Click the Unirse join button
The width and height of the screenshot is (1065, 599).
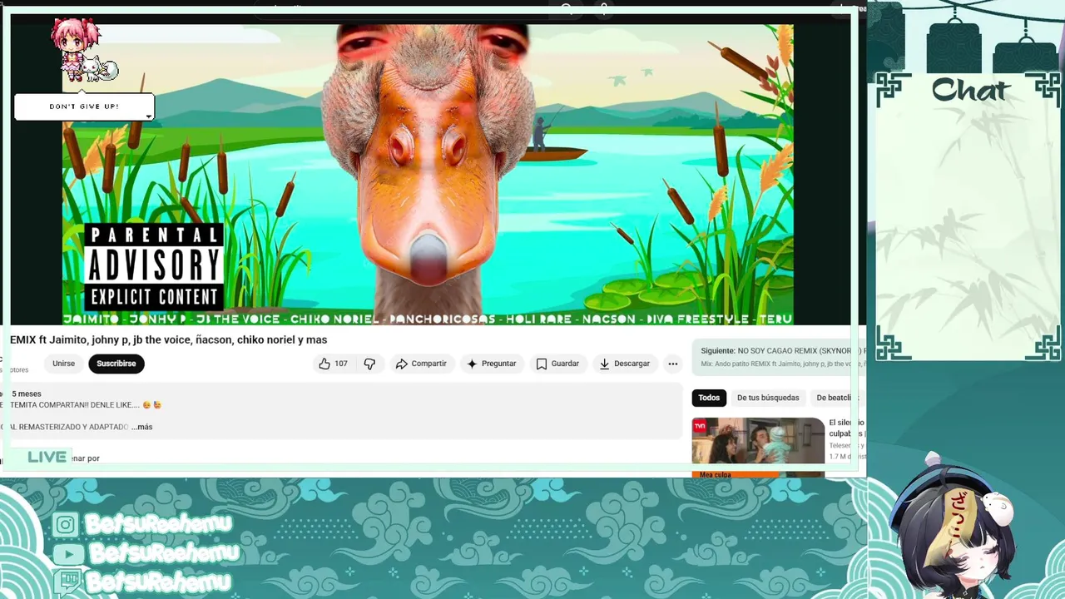point(63,364)
